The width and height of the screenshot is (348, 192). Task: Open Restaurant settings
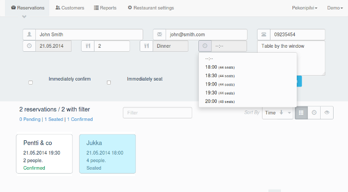[x=151, y=8]
